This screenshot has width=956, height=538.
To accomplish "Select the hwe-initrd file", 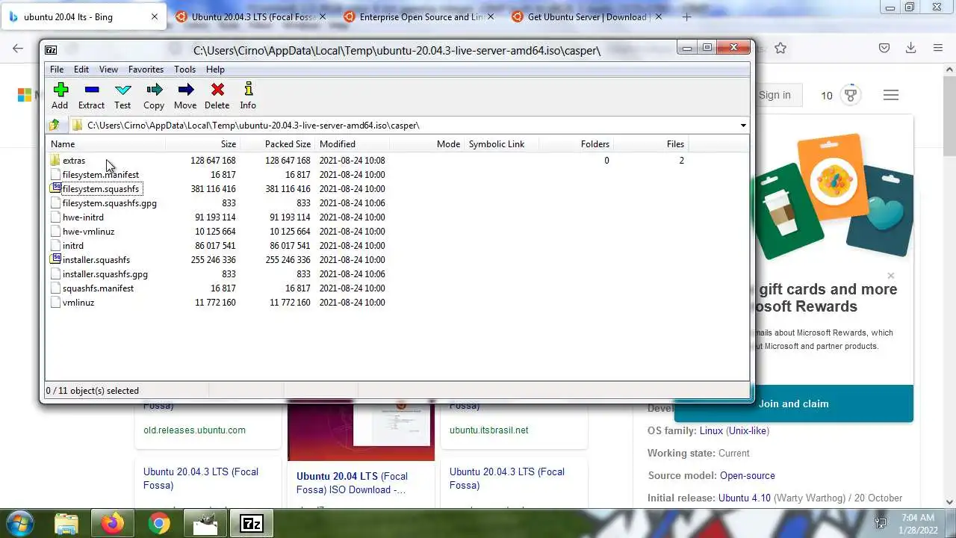I will (83, 217).
